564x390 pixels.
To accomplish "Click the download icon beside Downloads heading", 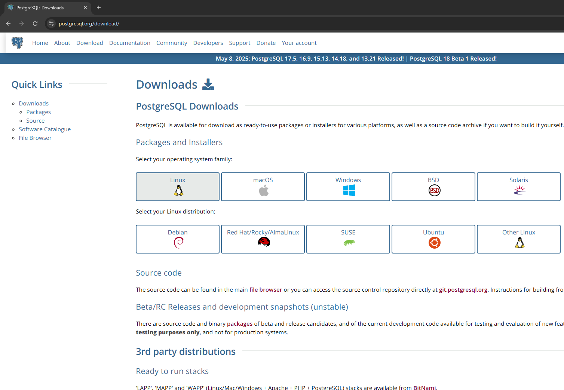I will (x=208, y=85).
